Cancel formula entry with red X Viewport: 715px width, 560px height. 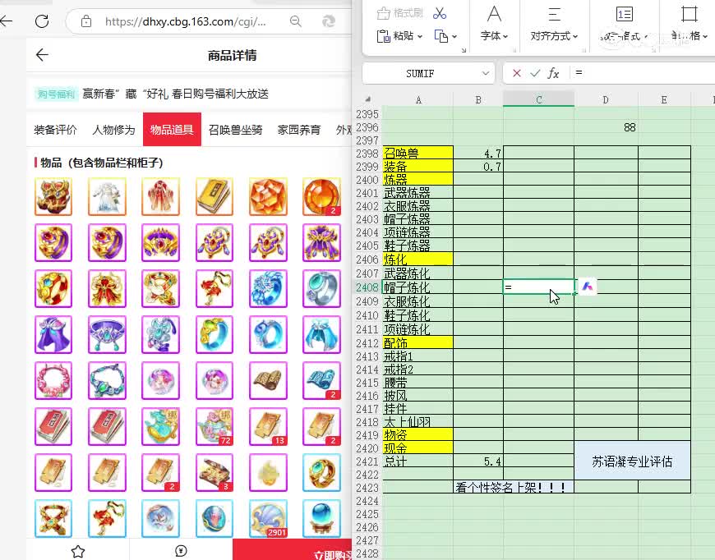[517, 73]
